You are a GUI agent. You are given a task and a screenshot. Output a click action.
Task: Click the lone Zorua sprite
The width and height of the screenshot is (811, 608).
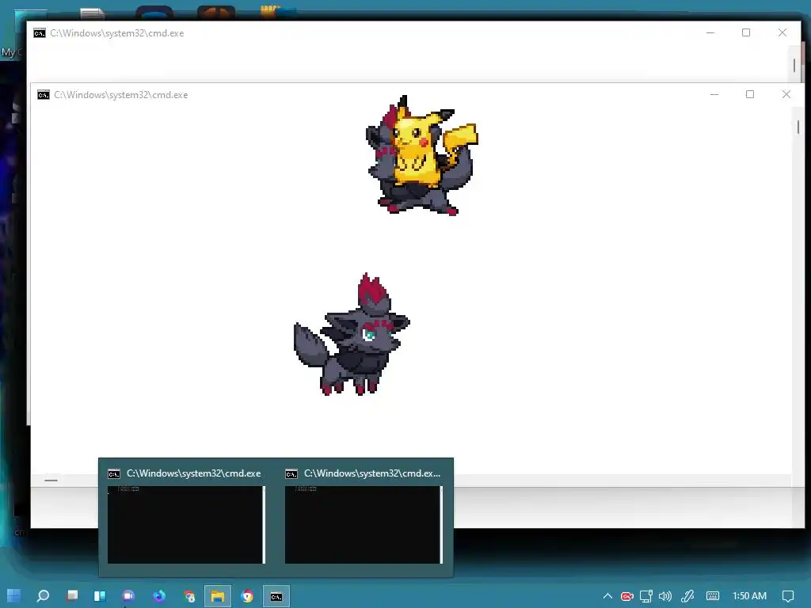[352, 335]
